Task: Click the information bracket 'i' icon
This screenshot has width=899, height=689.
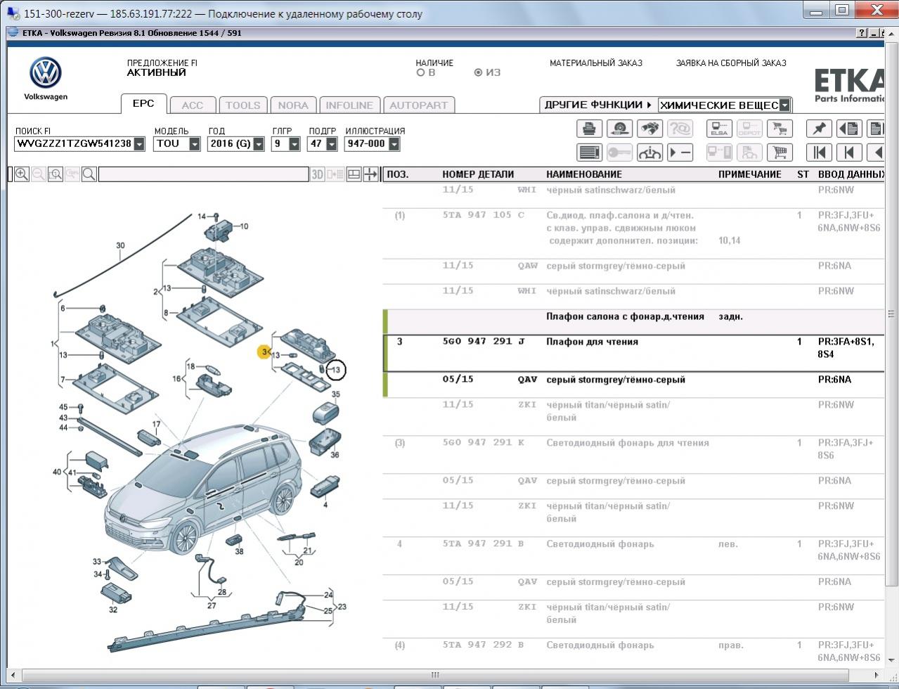Action: 649,152
